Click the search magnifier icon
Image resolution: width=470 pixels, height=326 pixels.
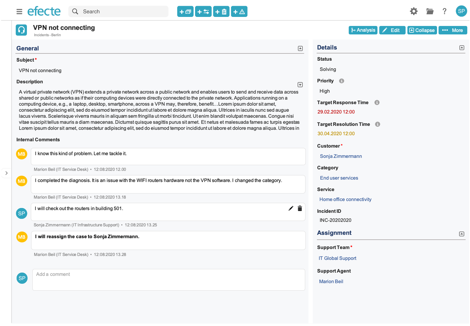(75, 11)
